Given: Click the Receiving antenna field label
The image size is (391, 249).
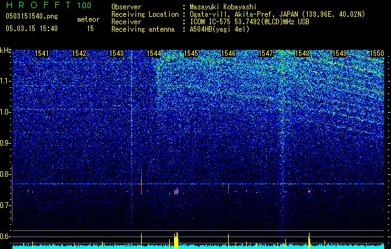Looking at the screenshot, I should coord(143,29).
